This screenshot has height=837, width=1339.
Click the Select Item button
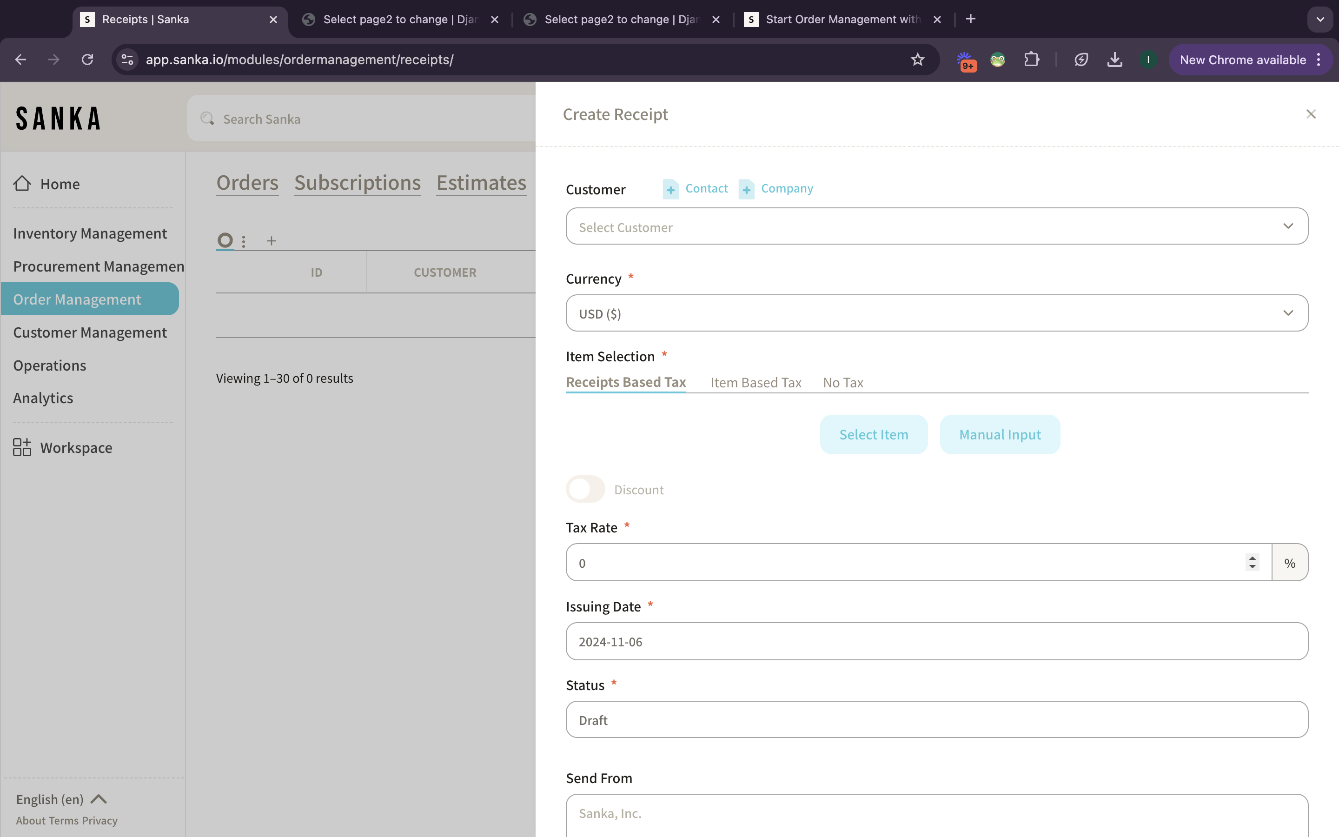(873, 435)
